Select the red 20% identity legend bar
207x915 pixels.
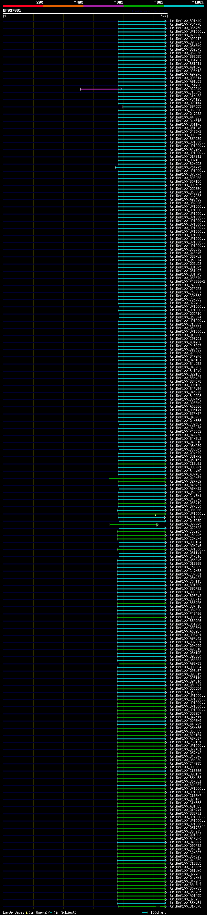point(23,6)
